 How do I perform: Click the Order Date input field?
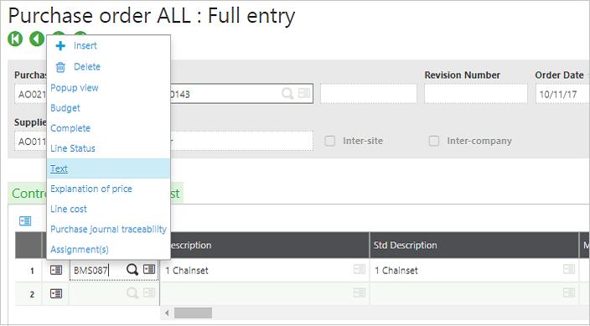coord(562,94)
